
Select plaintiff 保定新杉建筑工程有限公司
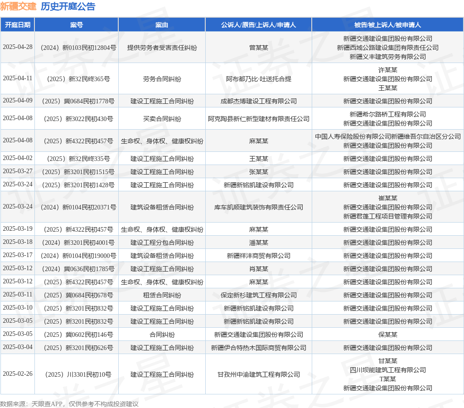click(x=259, y=295)
